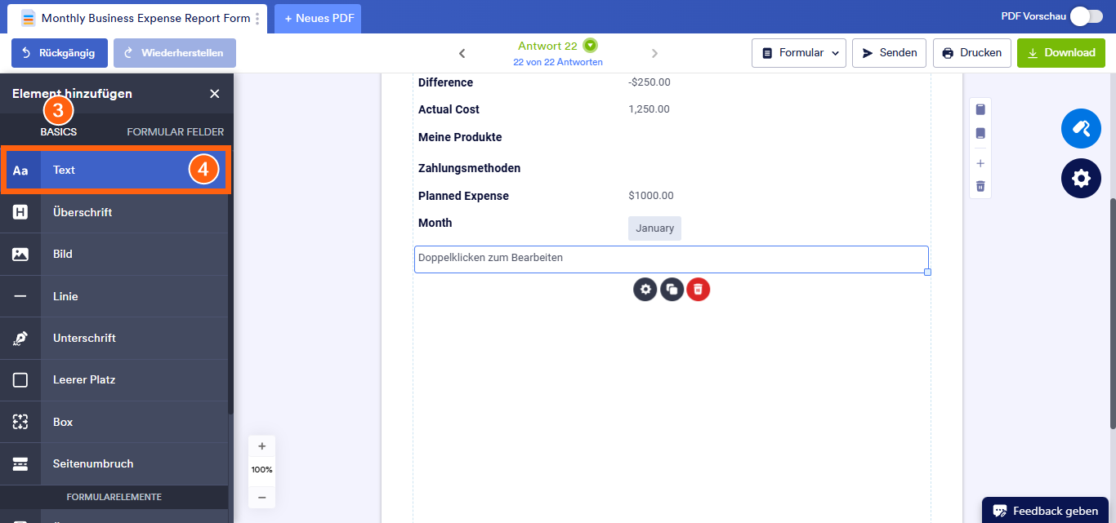This screenshot has width=1116, height=523.
Task: Click the Drucken button
Action: click(x=972, y=53)
